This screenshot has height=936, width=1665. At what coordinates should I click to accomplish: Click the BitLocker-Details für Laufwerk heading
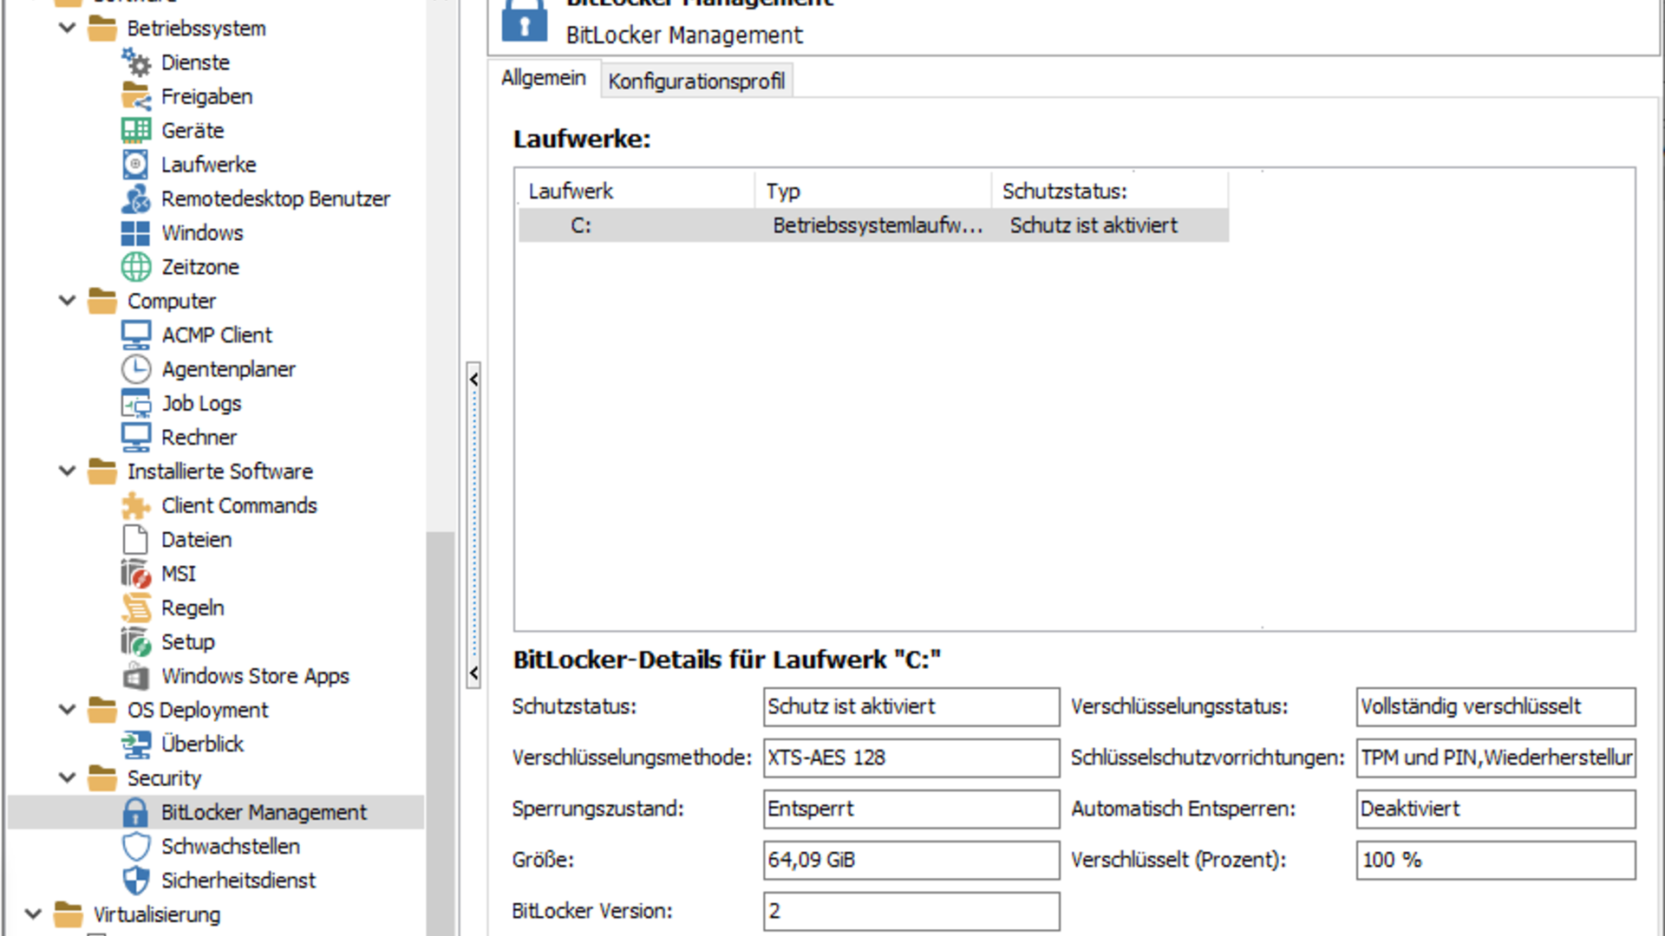point(727,660)
